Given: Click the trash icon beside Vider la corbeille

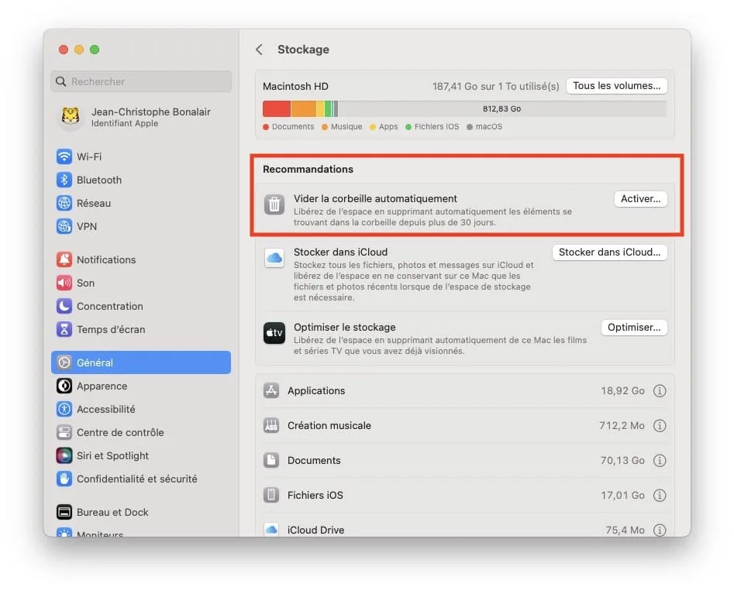Looking at the screenshot, I should point(274,204).
